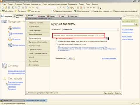Viewport: 140px width, 105px height.
Task: Switch to the Кадровый учет desktop tab
Action: 18,16
